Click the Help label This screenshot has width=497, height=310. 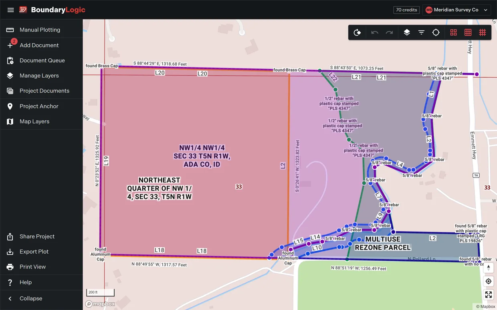(x=26, y=282)
